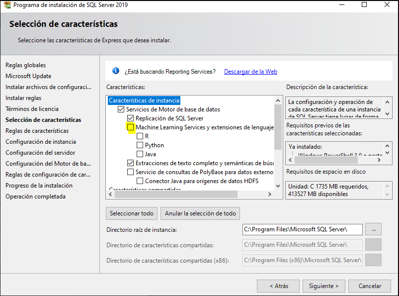Cancel the installation with Cancelar
This screenshot has width=399, height=296.
pos(370,286)
